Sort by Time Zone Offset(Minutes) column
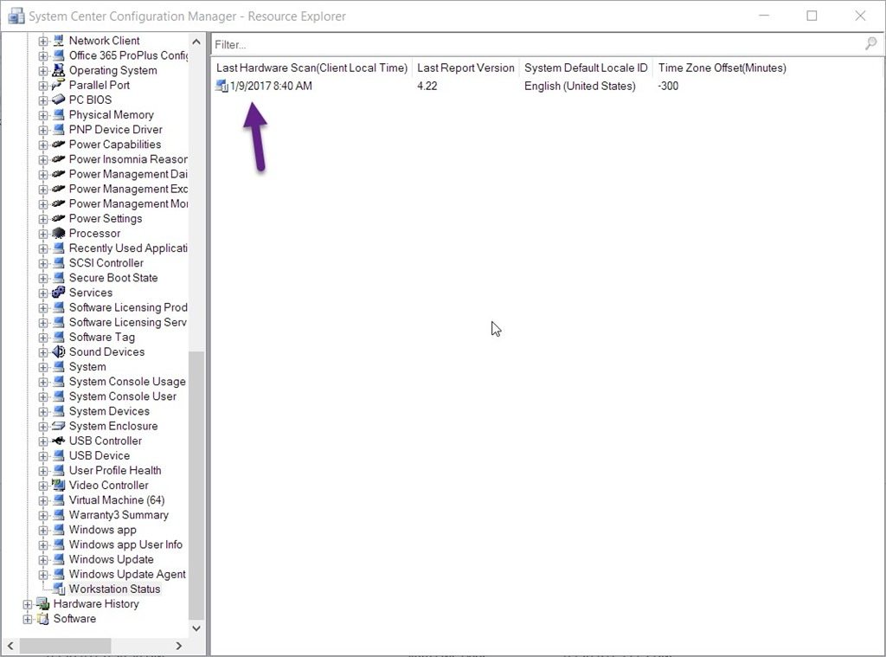Viewport: 886px width, 657px height. tap(722, 68)
